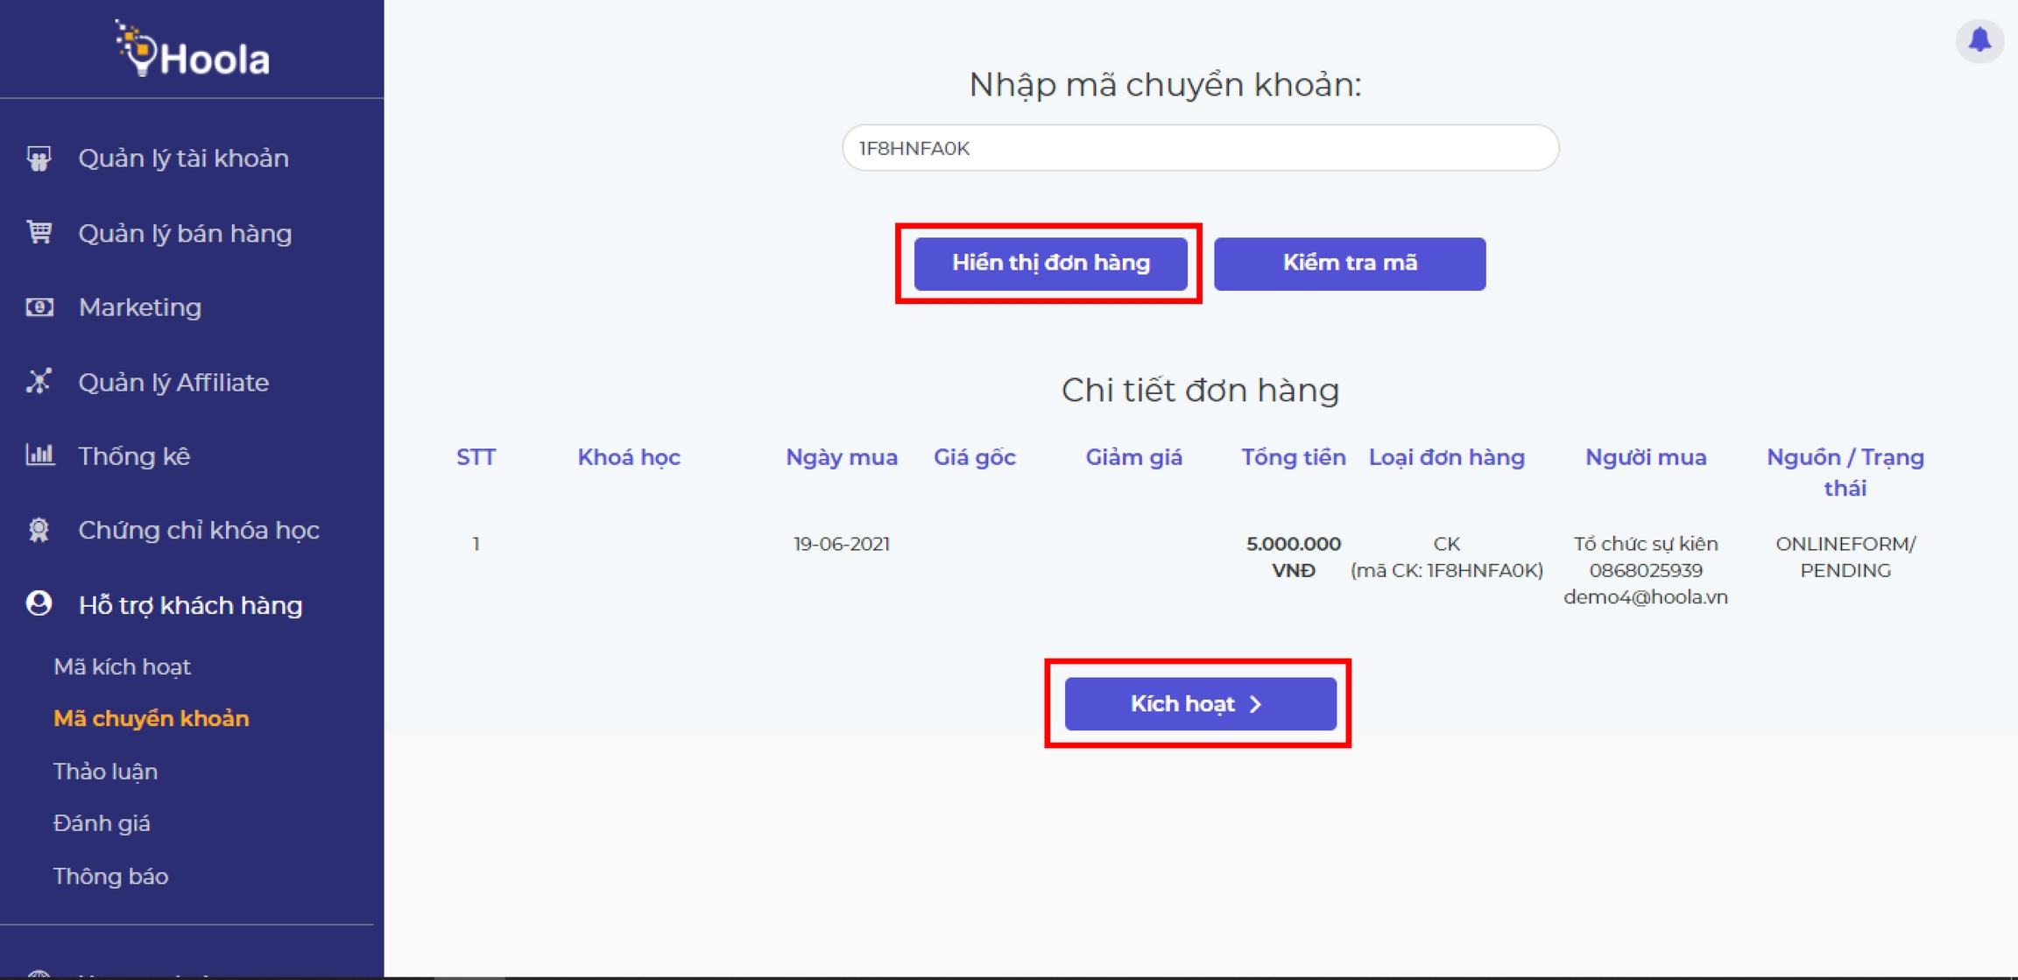
Task: Click the course certificate badge icon
Action: [39, 530]
